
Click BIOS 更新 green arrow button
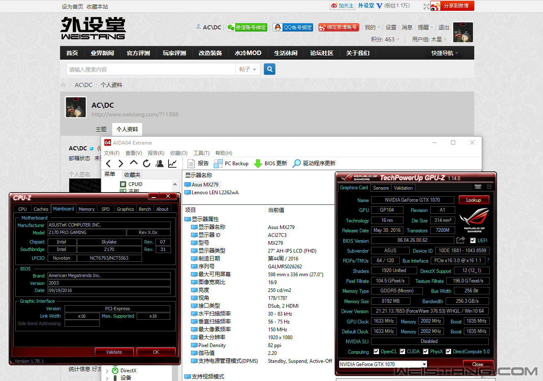[x=270, y=163]
